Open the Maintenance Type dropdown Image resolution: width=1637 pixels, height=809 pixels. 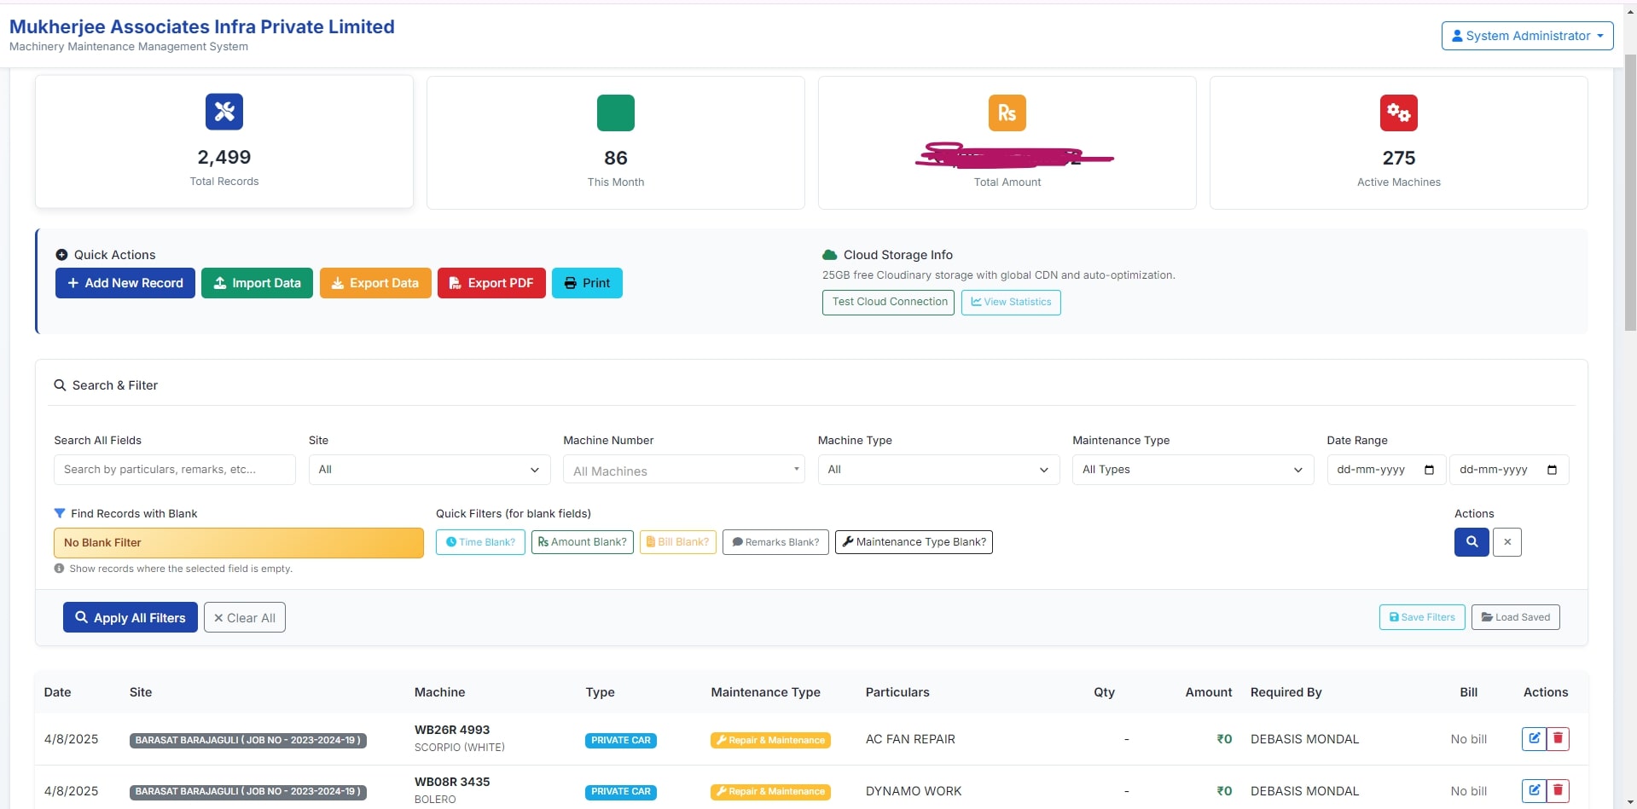tap(1192, 470)
